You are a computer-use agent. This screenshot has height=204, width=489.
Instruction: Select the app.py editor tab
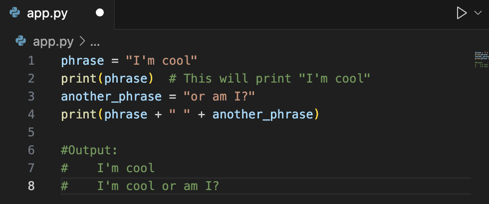pos(57,14)
